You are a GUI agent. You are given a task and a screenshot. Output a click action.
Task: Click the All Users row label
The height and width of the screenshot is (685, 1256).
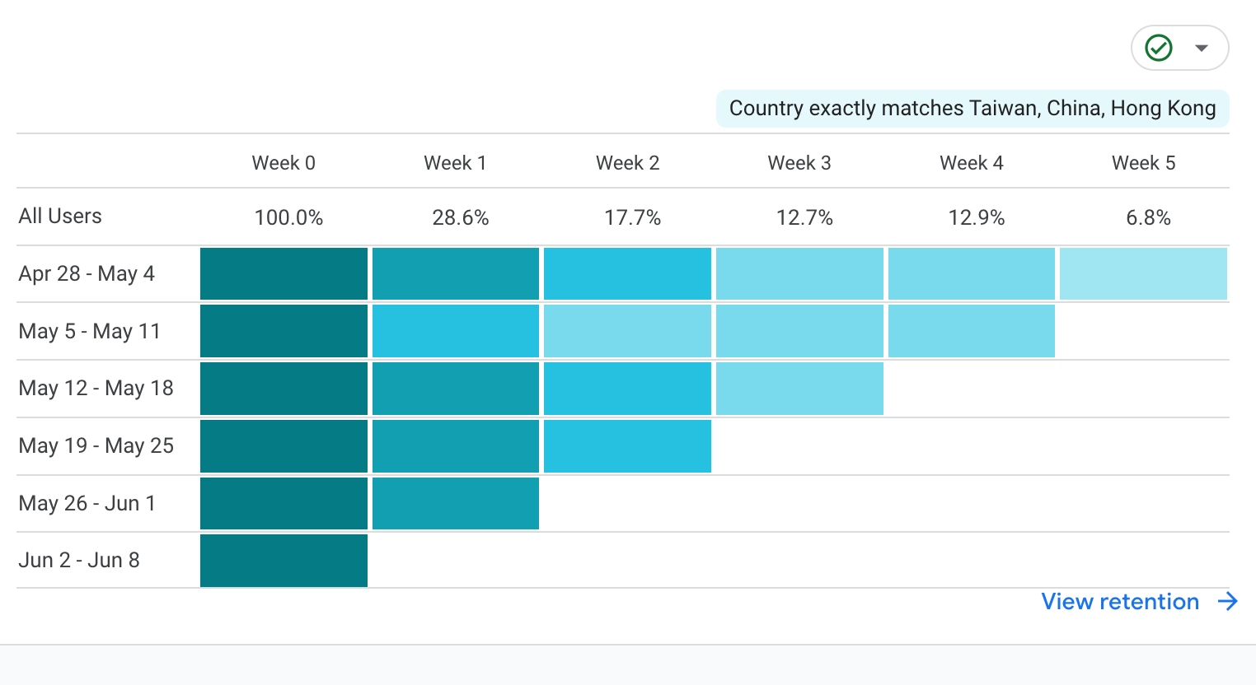60,216
